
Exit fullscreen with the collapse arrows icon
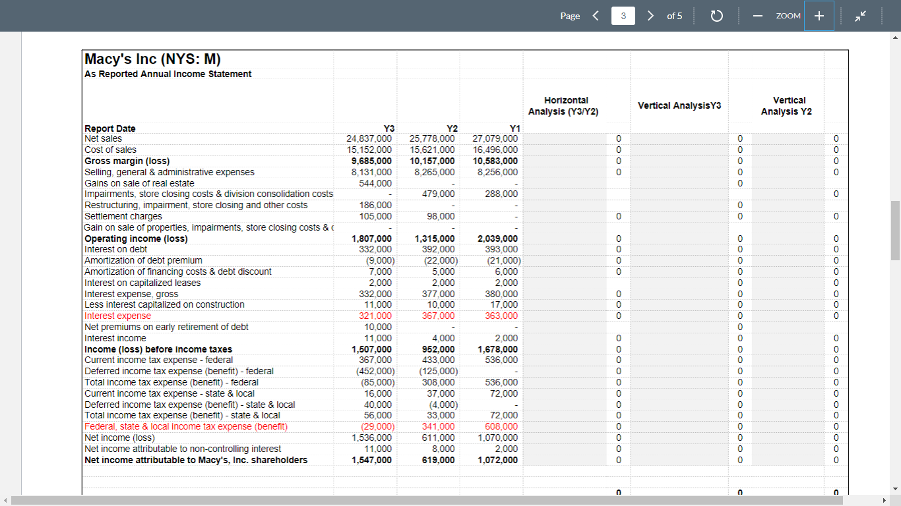859,16
